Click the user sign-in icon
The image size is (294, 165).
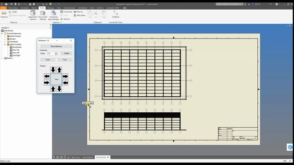click(252, 4)
